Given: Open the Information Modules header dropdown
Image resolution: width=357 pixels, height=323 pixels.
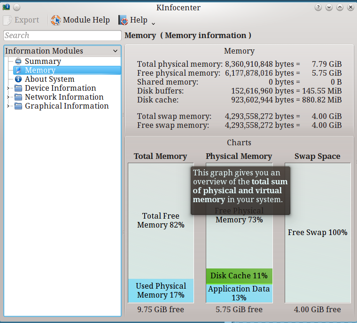Looking at the screenshot, I should click(x=116, y=51).
